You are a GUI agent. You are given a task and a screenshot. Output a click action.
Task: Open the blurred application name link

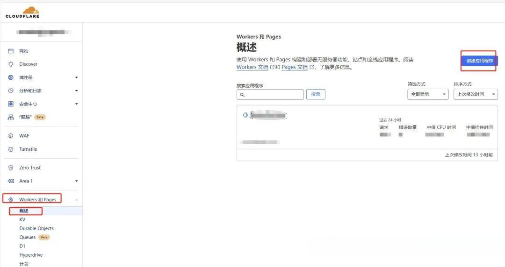tap(268, 115)
